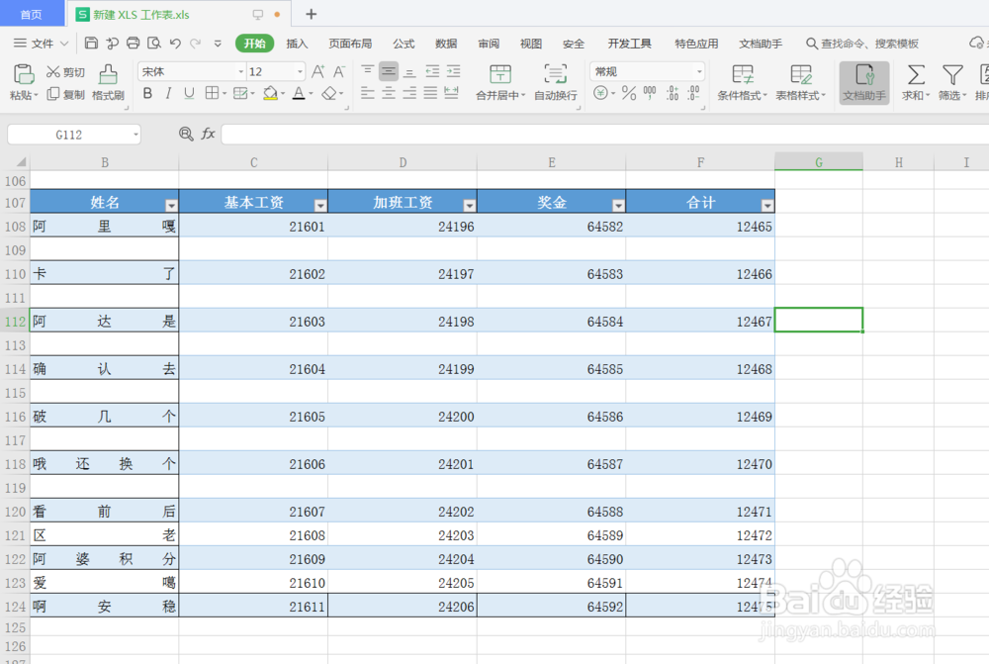Click 自动换行 wrap text
989x664 pixels.
click(x=556, y=83)
